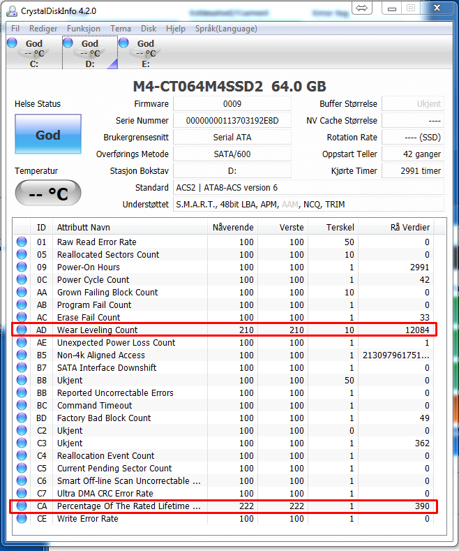Click status icon for Wear Leveling Count
459x551 pixels.
22,330
